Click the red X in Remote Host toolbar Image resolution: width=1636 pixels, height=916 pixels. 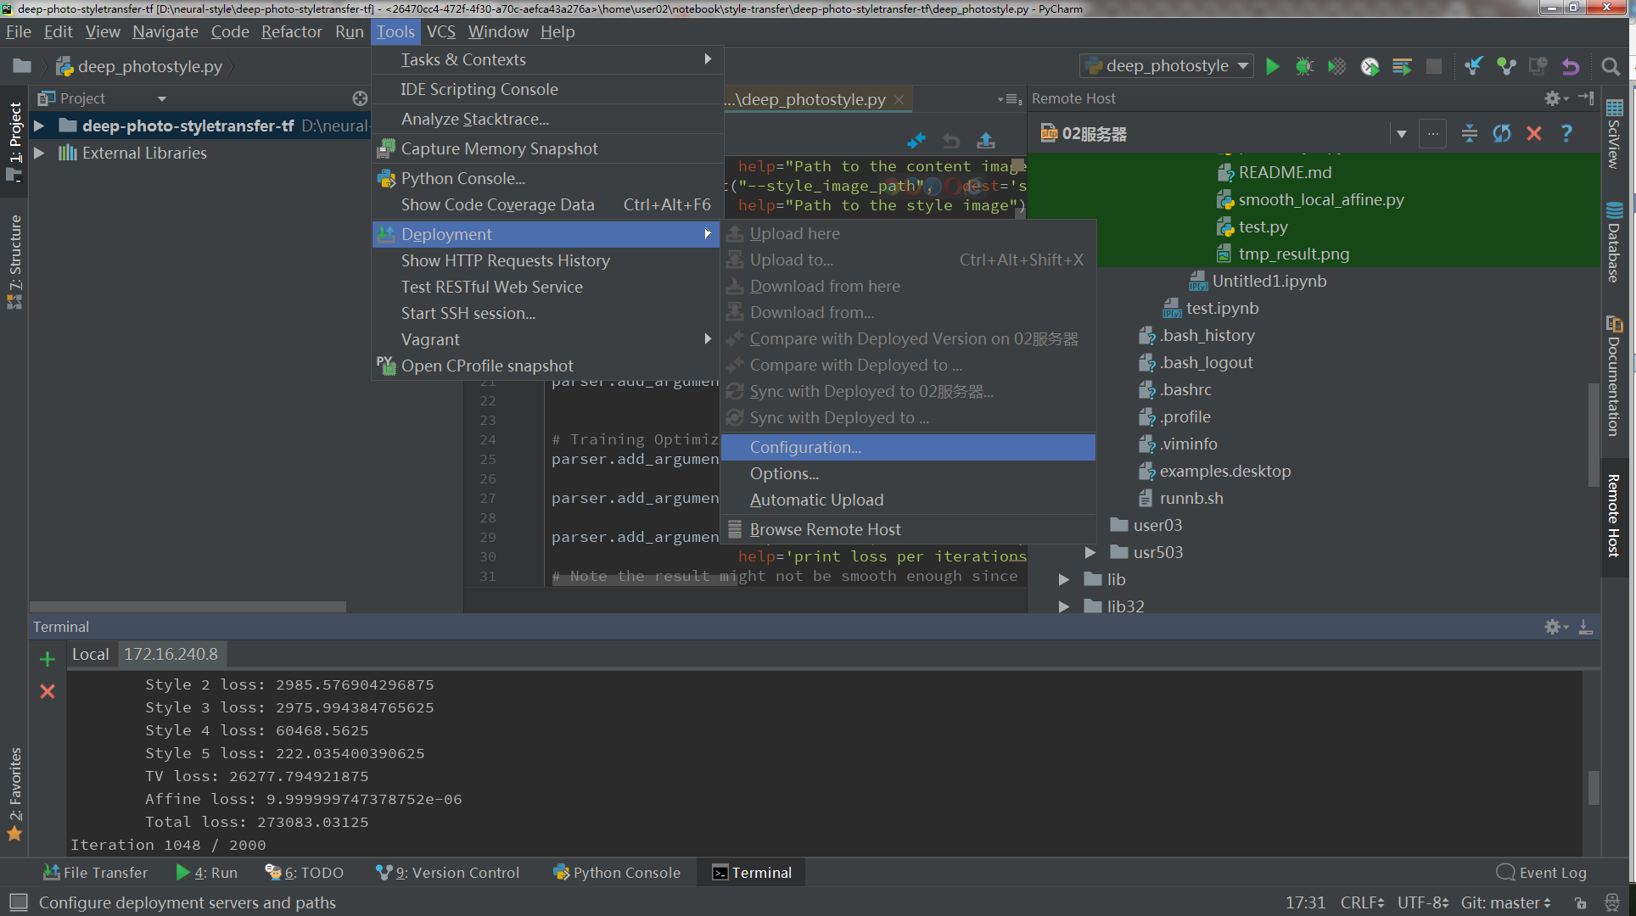[x=1534, y=133]
